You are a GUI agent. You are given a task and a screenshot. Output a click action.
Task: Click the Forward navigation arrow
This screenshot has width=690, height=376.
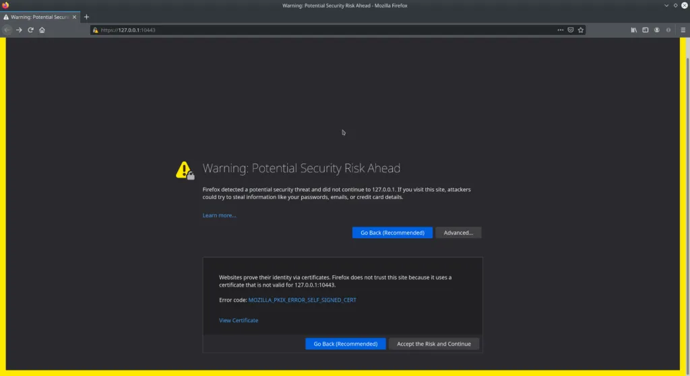pyautogui.click(x=19, y=30)
